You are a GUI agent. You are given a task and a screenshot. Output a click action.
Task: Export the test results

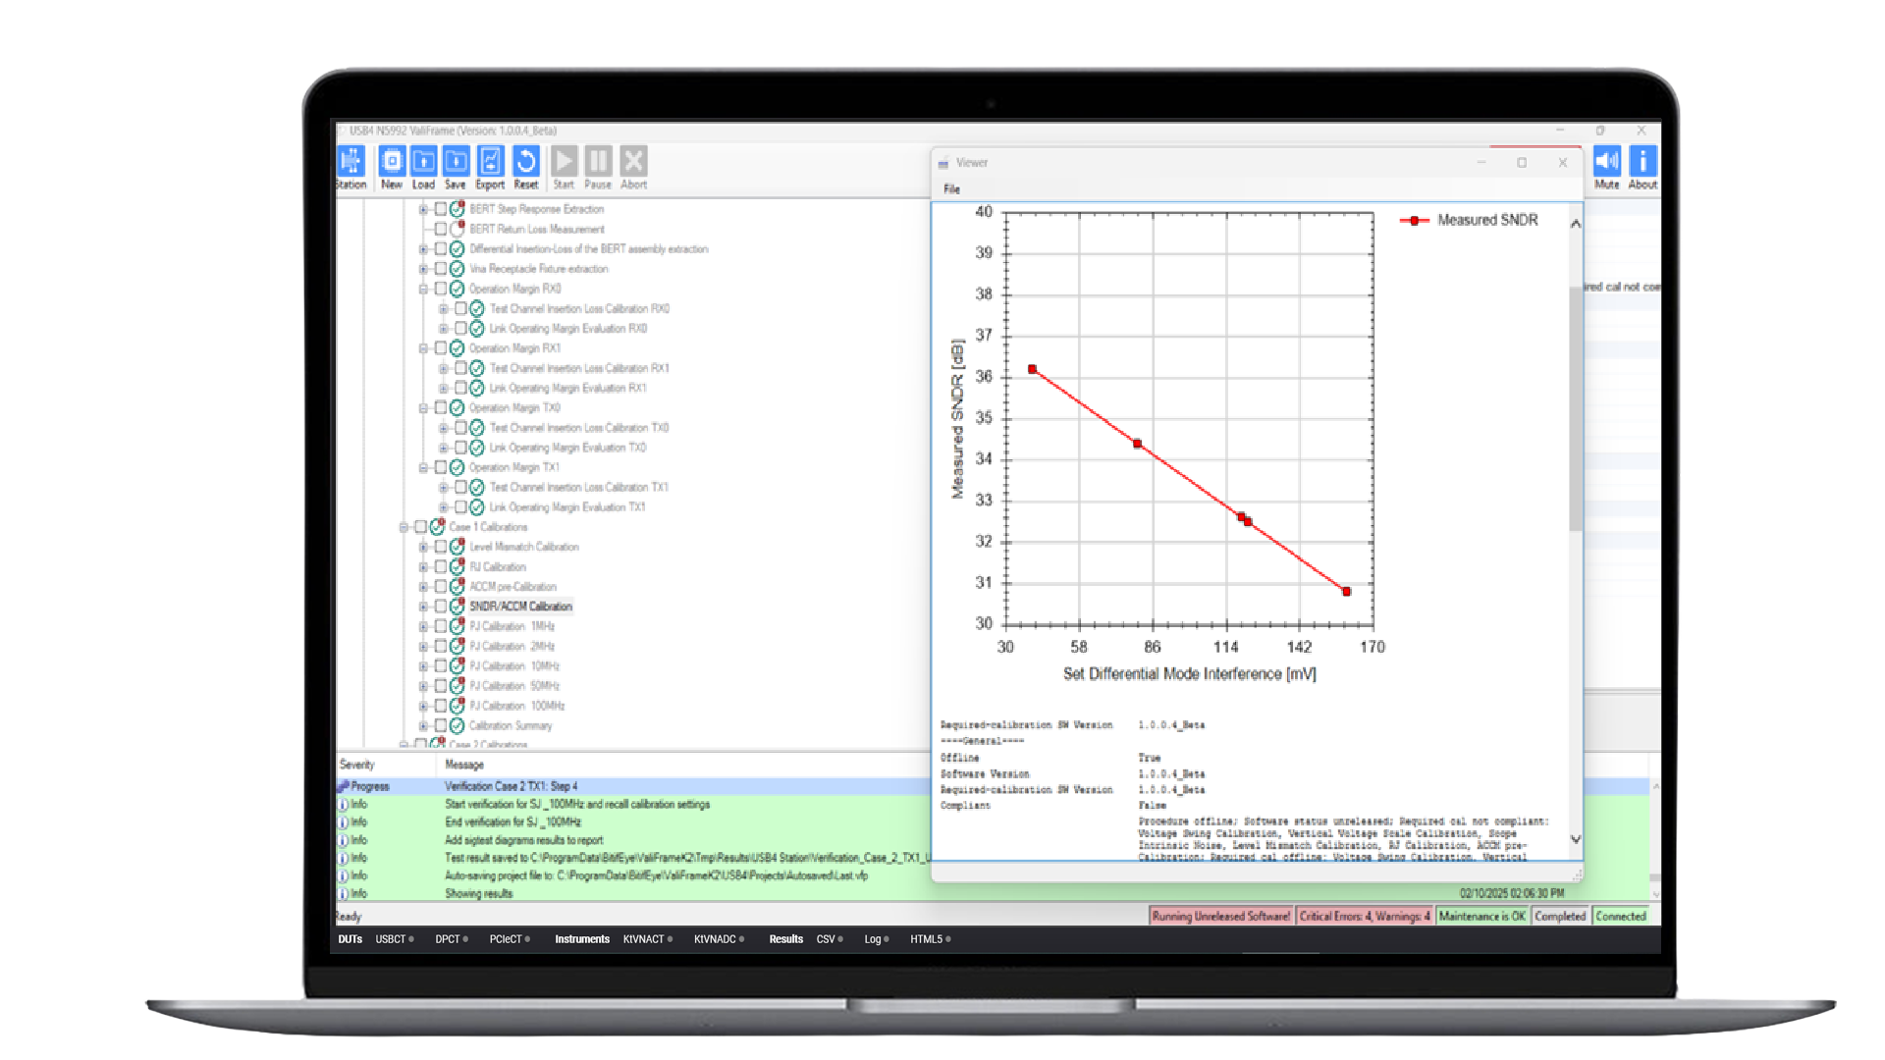click(490, 165)
